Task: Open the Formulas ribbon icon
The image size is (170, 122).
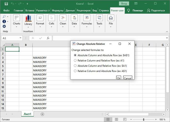Action: [x=87, y=18]
